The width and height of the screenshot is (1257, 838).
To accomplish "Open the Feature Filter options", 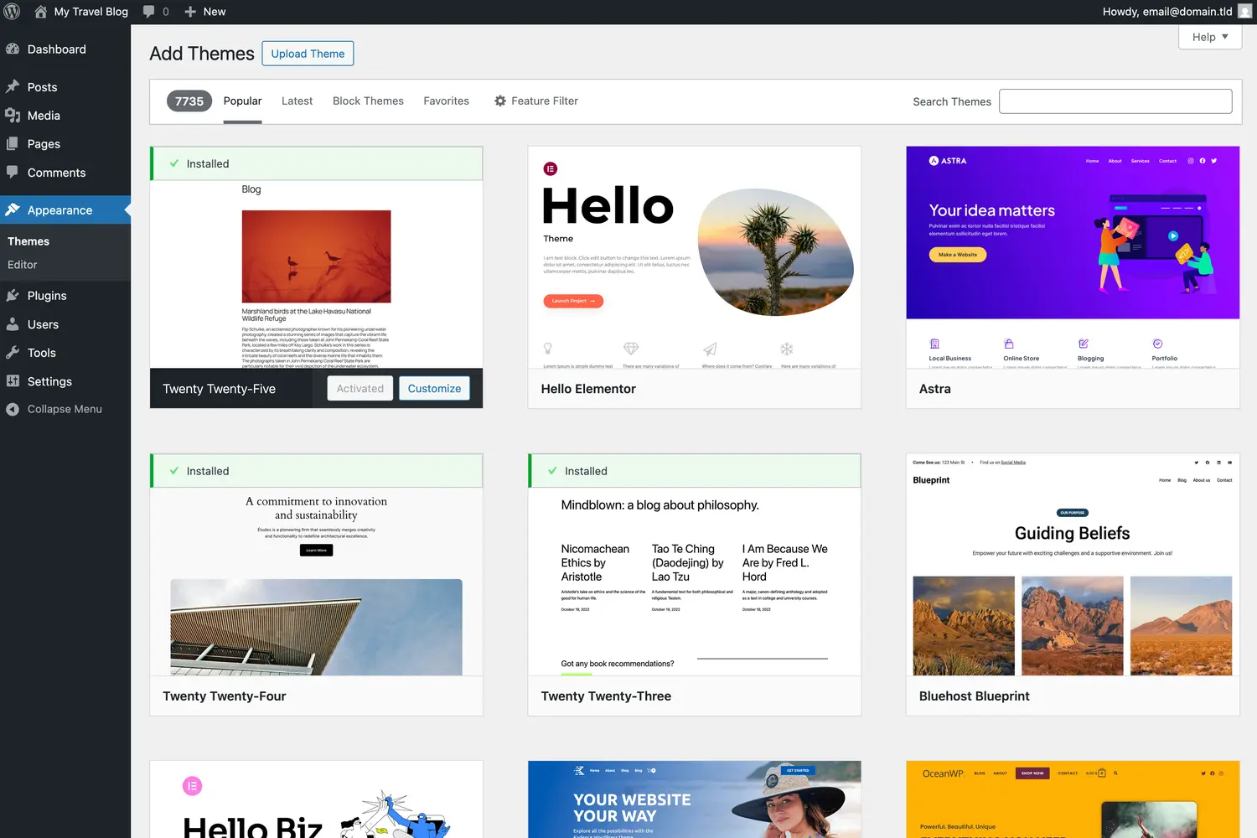I will (536, 101).
